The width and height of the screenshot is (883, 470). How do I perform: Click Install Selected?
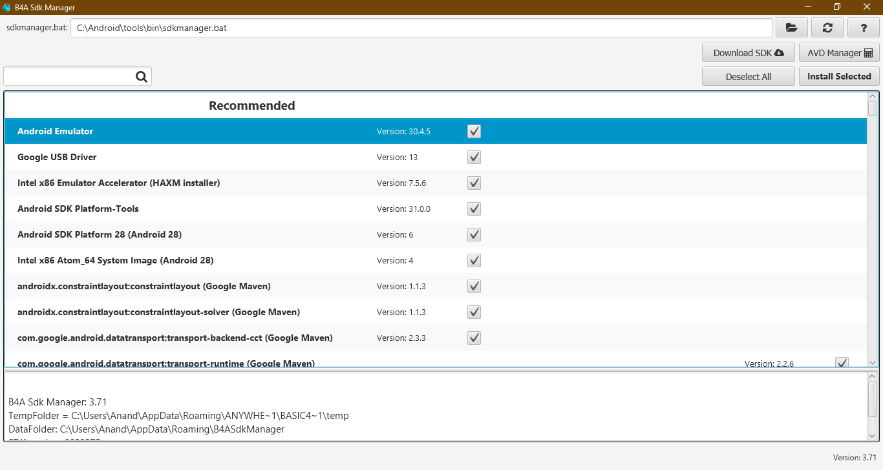(x=839, y=76)
